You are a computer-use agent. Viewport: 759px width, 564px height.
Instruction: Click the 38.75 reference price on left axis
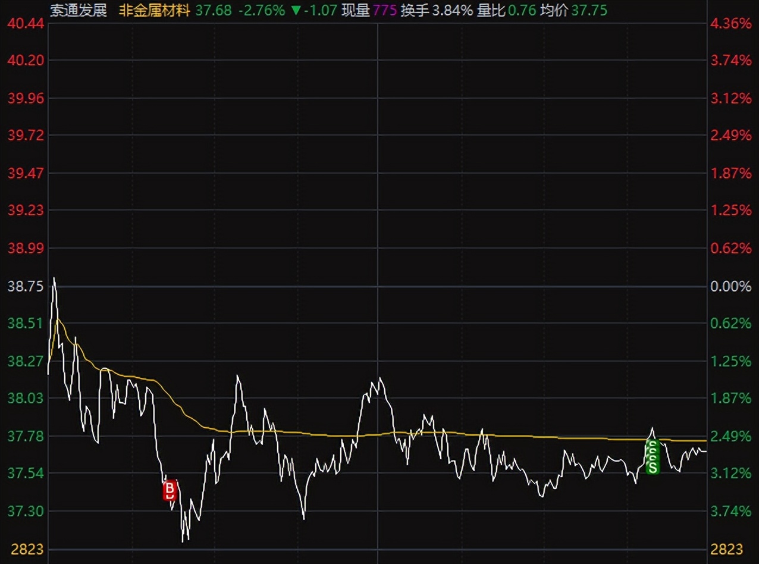point(26,286)
